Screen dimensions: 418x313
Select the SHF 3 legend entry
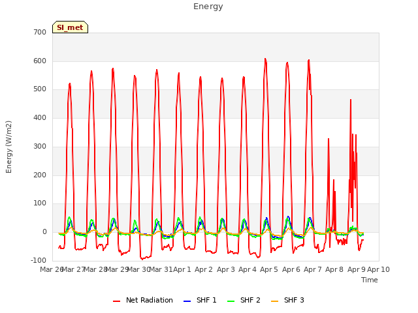(287, 300)
